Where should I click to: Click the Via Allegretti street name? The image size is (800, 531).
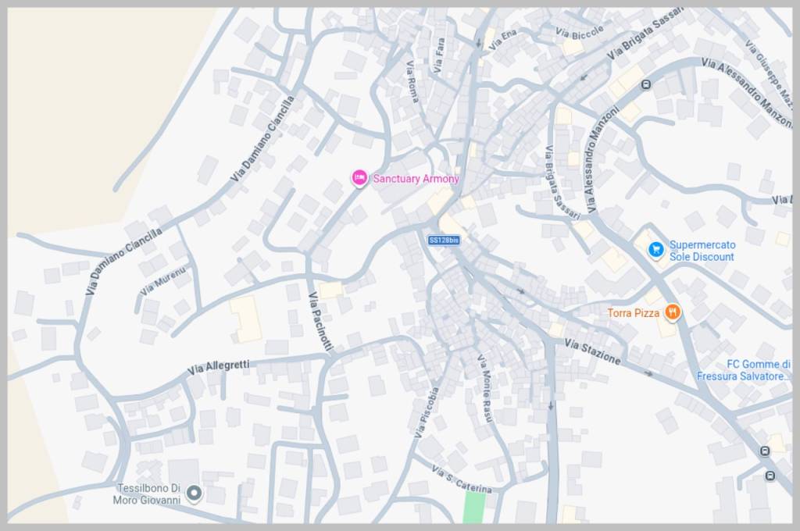219,367
